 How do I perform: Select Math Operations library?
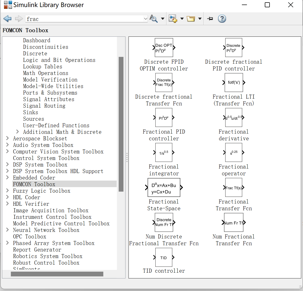point(46,73)
